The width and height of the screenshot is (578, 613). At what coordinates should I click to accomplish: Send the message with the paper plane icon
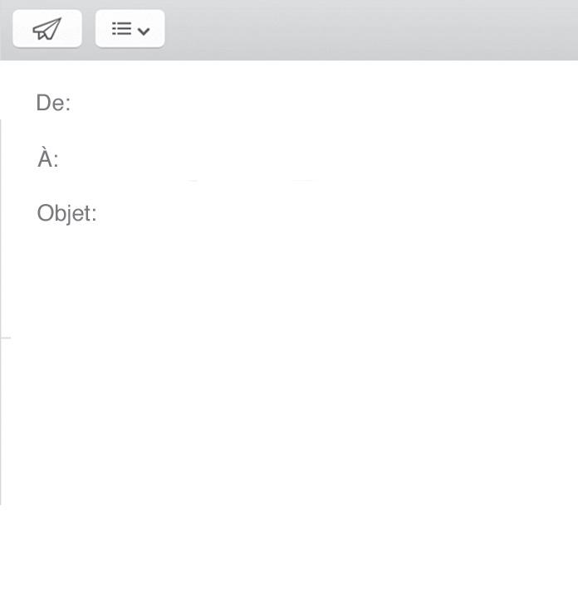pyautogui.click(x=47, y=29)
